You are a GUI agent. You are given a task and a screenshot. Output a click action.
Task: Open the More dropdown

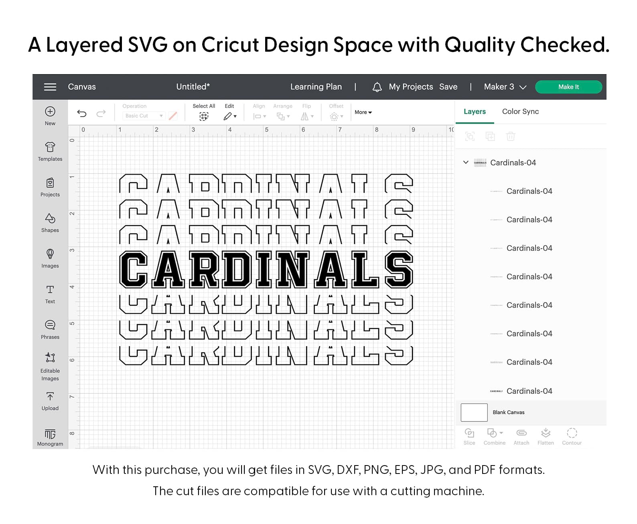pos(363,112)
